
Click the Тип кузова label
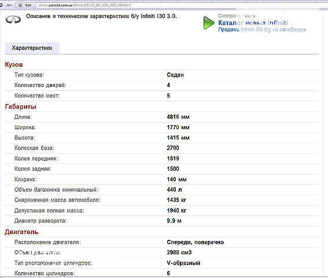29,75
